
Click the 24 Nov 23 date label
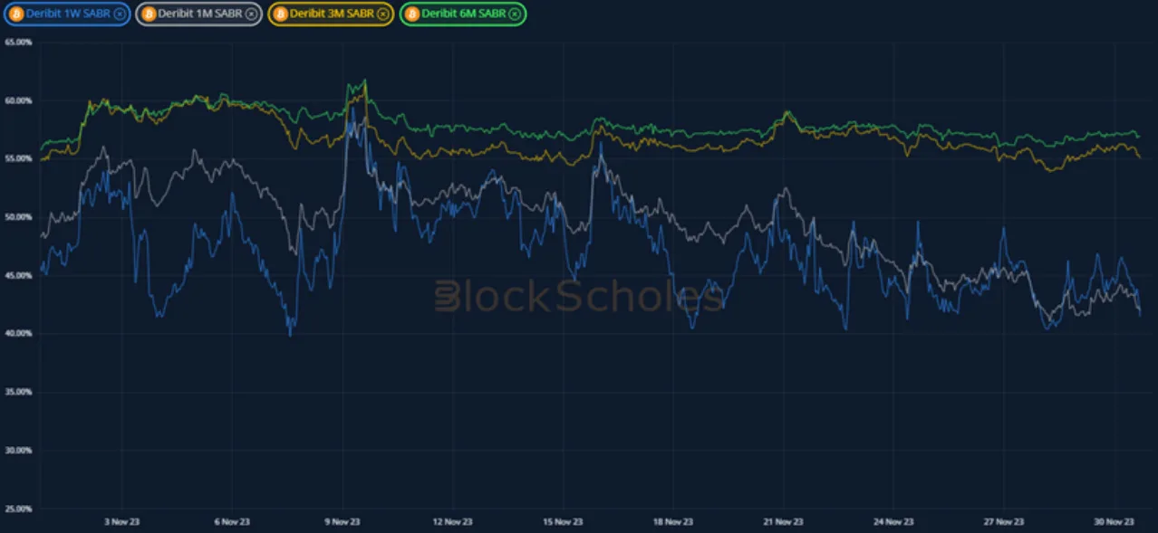point(893,521)
